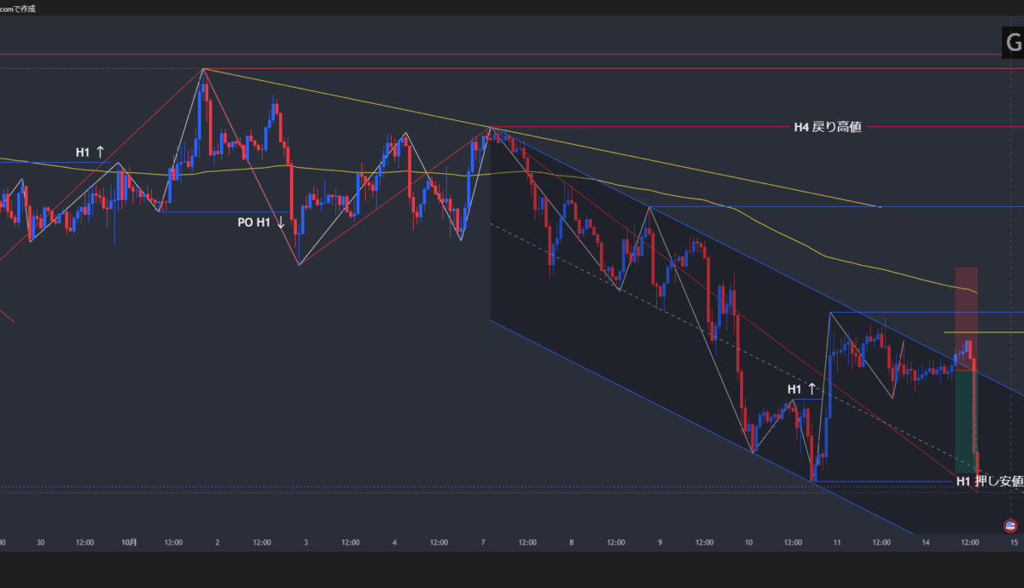Click the US flag economic event icon
This screenshot has width=1024, height=588.
pyautogui.click(x=1011, y=525)
